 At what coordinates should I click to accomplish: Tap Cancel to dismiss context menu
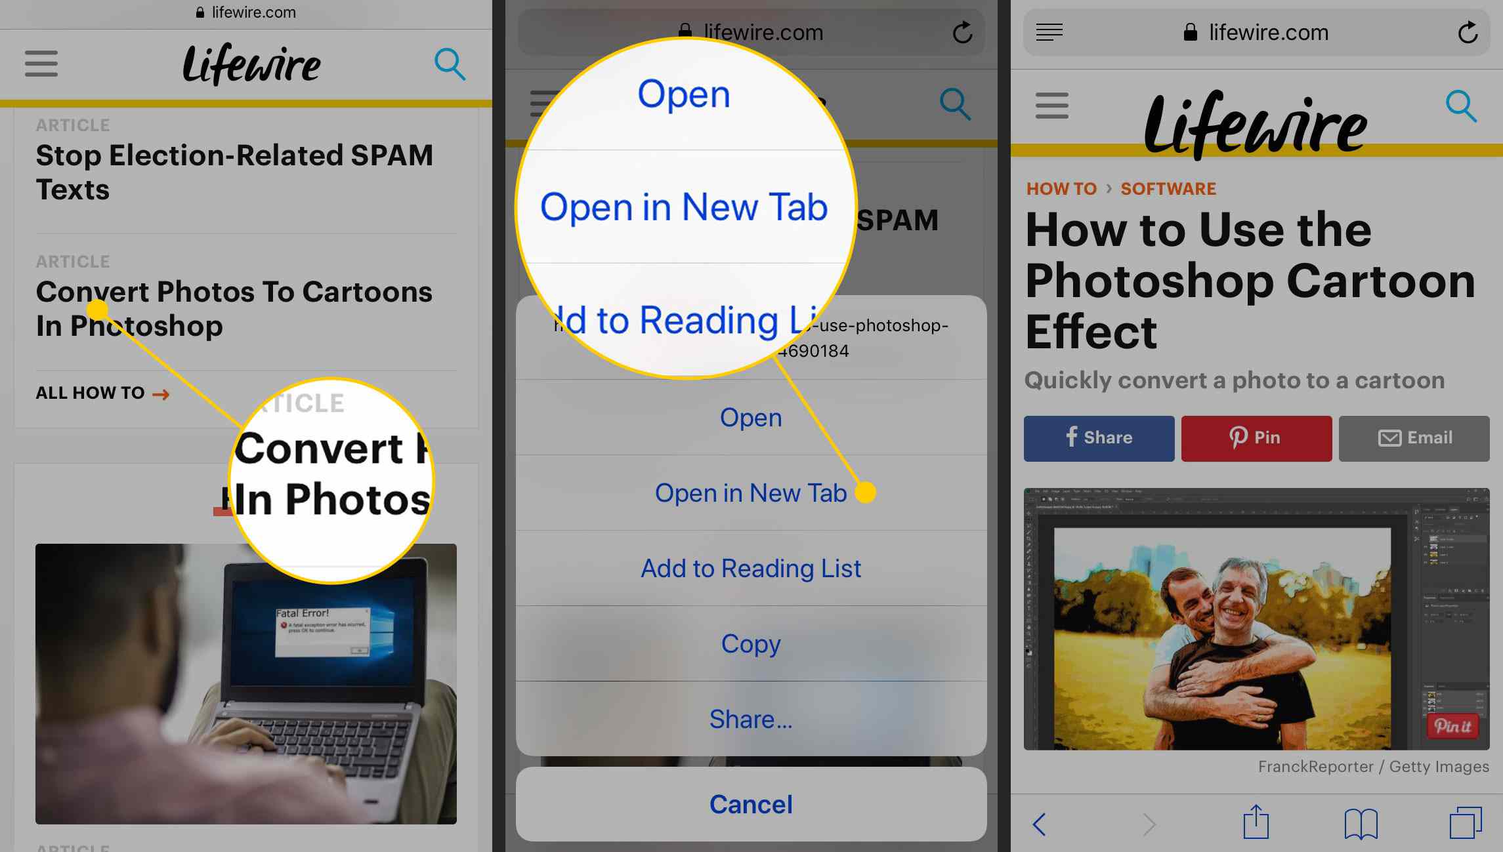pos(750,805)
